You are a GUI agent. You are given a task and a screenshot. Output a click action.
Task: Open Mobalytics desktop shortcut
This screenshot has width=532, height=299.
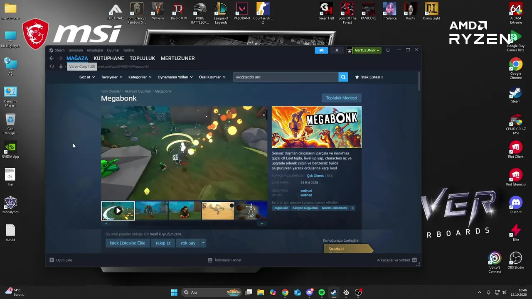(x=10, y=205)
